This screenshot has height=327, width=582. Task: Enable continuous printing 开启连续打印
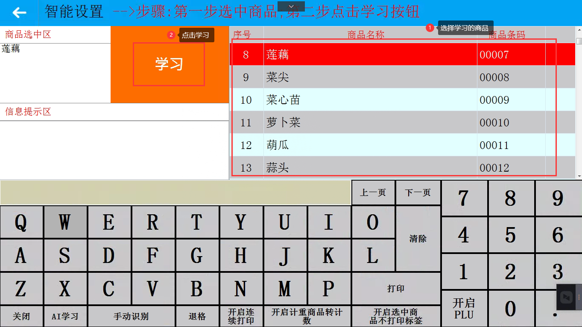[241, 316]
